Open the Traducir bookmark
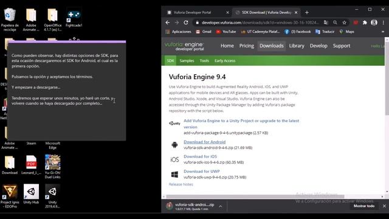This screenshot has height=219, width=389. 325,32
